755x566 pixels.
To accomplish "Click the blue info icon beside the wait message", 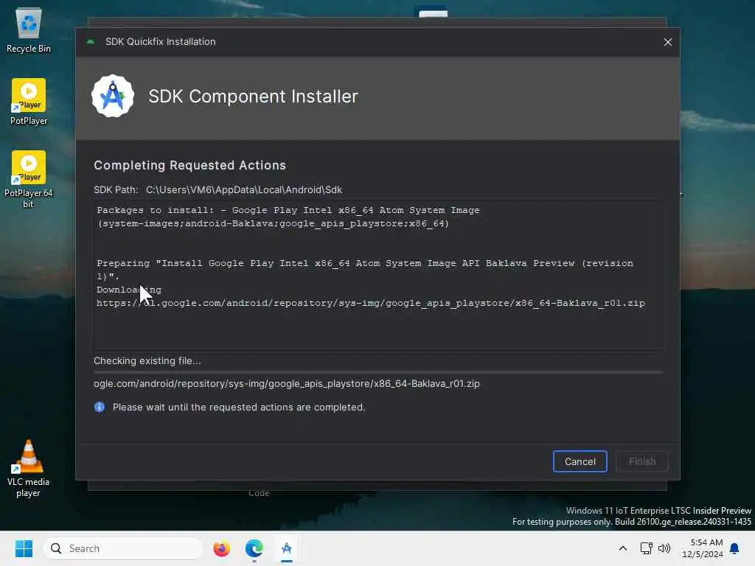I will pos(100,407).
